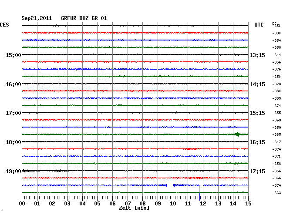Click the '13:15' UTC time label
The height and width of the screenshot is (215, 283).
(x=257, y=55)
